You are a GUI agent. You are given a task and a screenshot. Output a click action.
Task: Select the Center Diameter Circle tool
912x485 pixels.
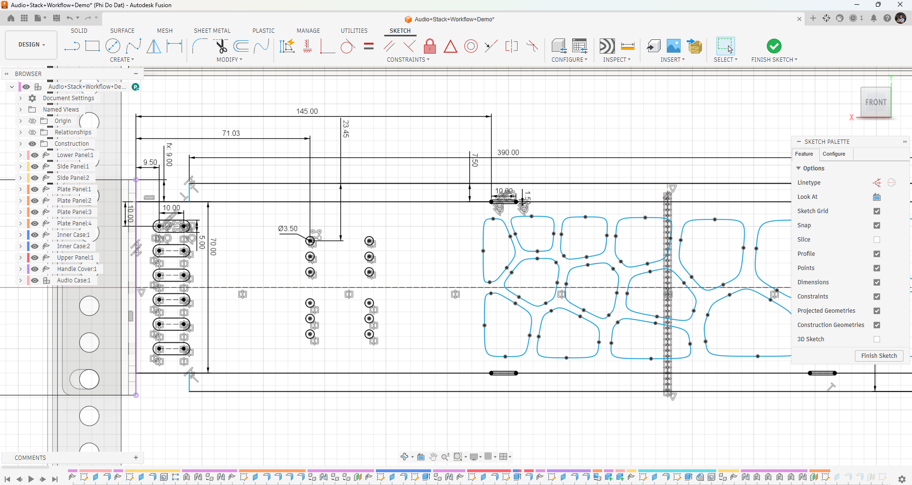coord(113,46)
